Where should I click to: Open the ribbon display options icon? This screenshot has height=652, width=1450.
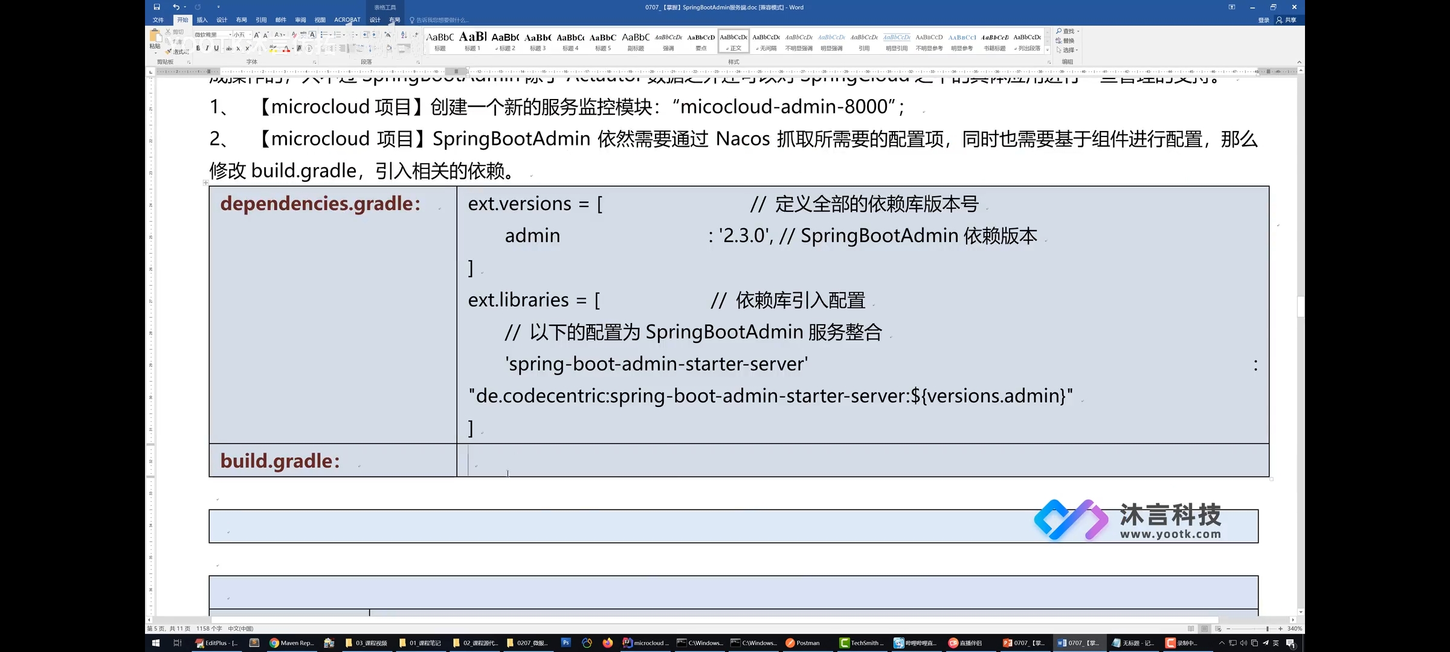coord(1232,7)
